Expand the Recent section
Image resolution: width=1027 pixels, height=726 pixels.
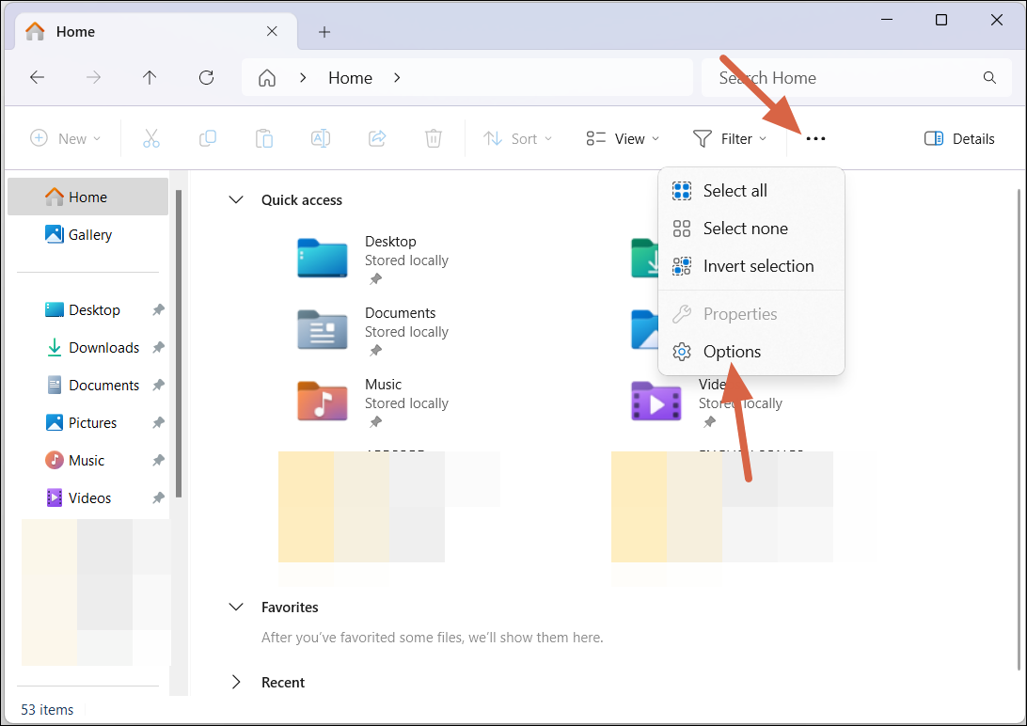236,682
